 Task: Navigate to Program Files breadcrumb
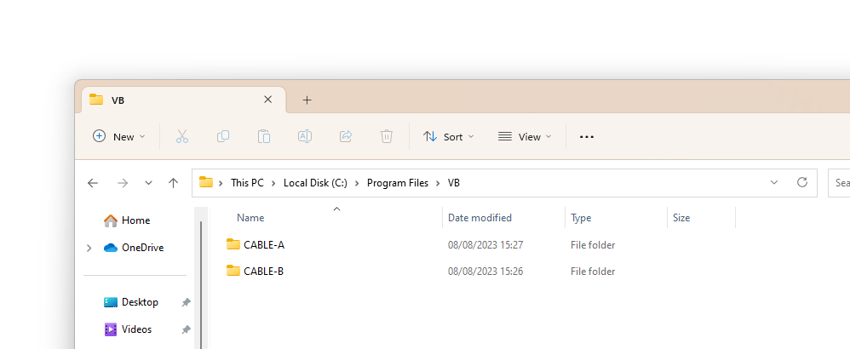click(x=398, y=183)
